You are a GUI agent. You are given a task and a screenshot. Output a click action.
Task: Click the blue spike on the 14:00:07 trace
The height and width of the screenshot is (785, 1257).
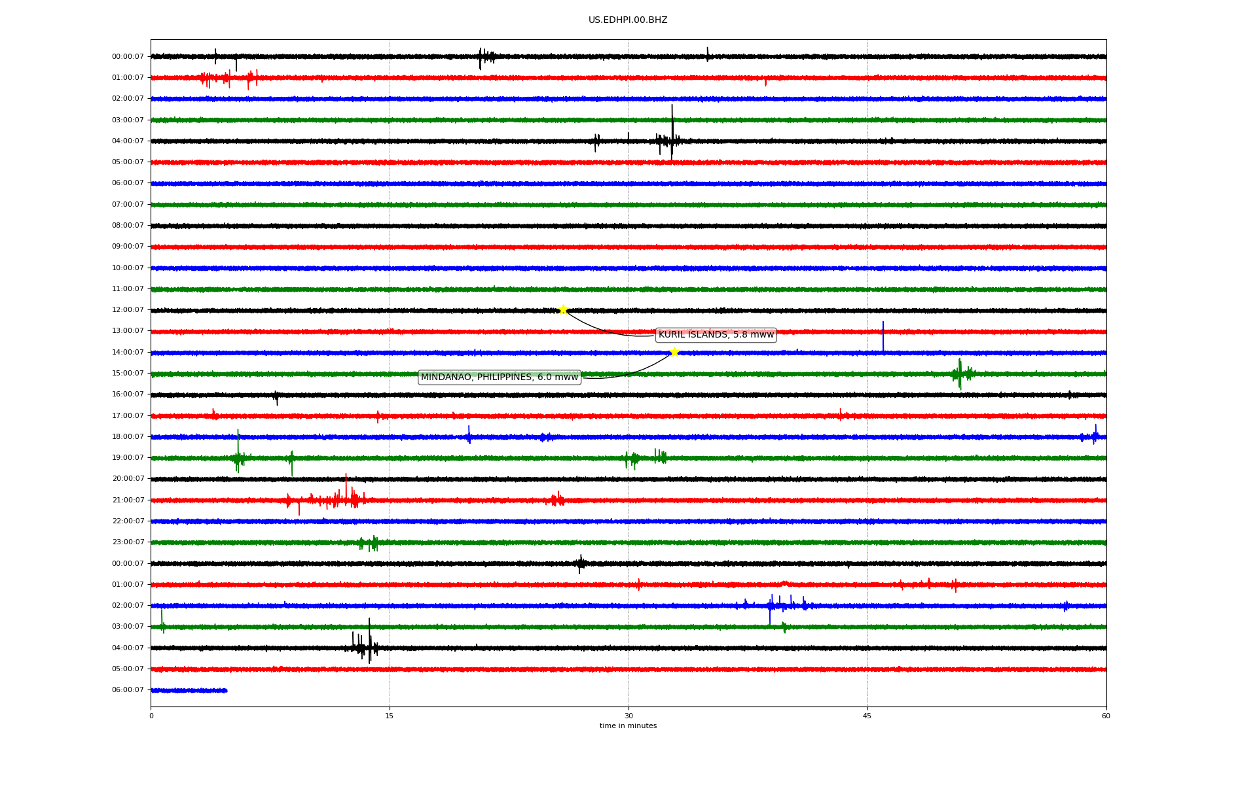(x=883, y=336)
